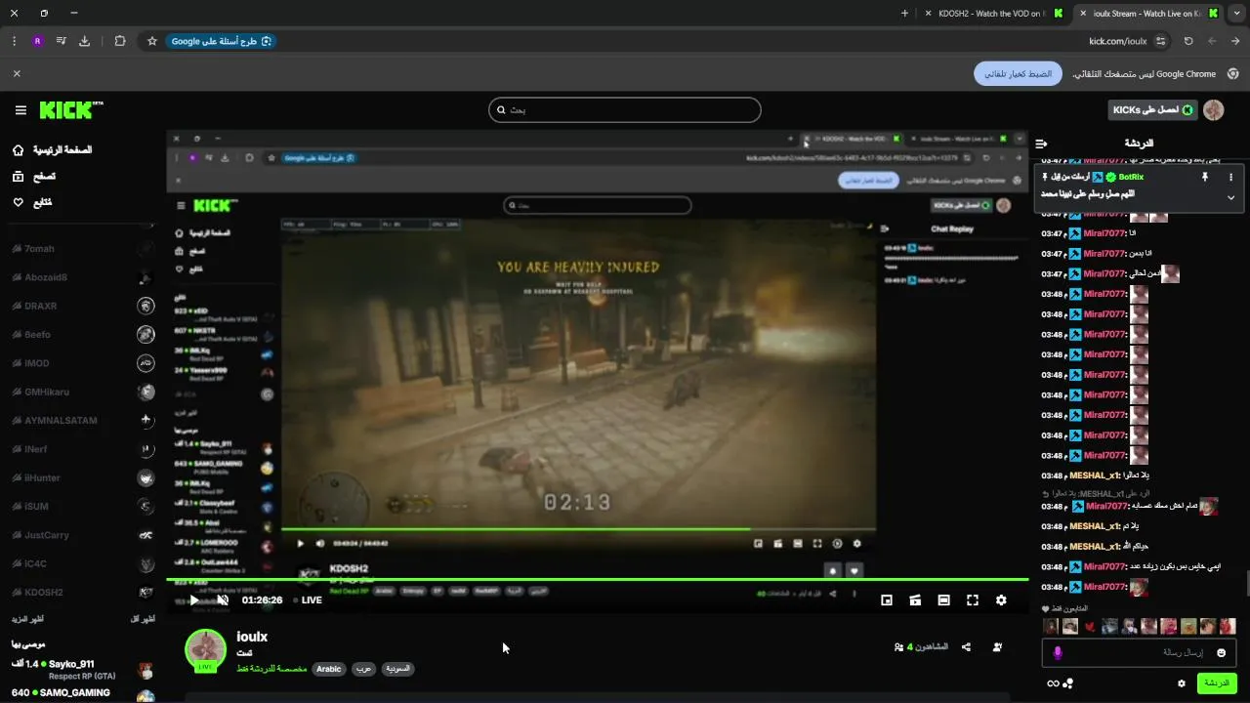Toggle theater mode on the player
1250x703 pixels.
coord(943,600)
